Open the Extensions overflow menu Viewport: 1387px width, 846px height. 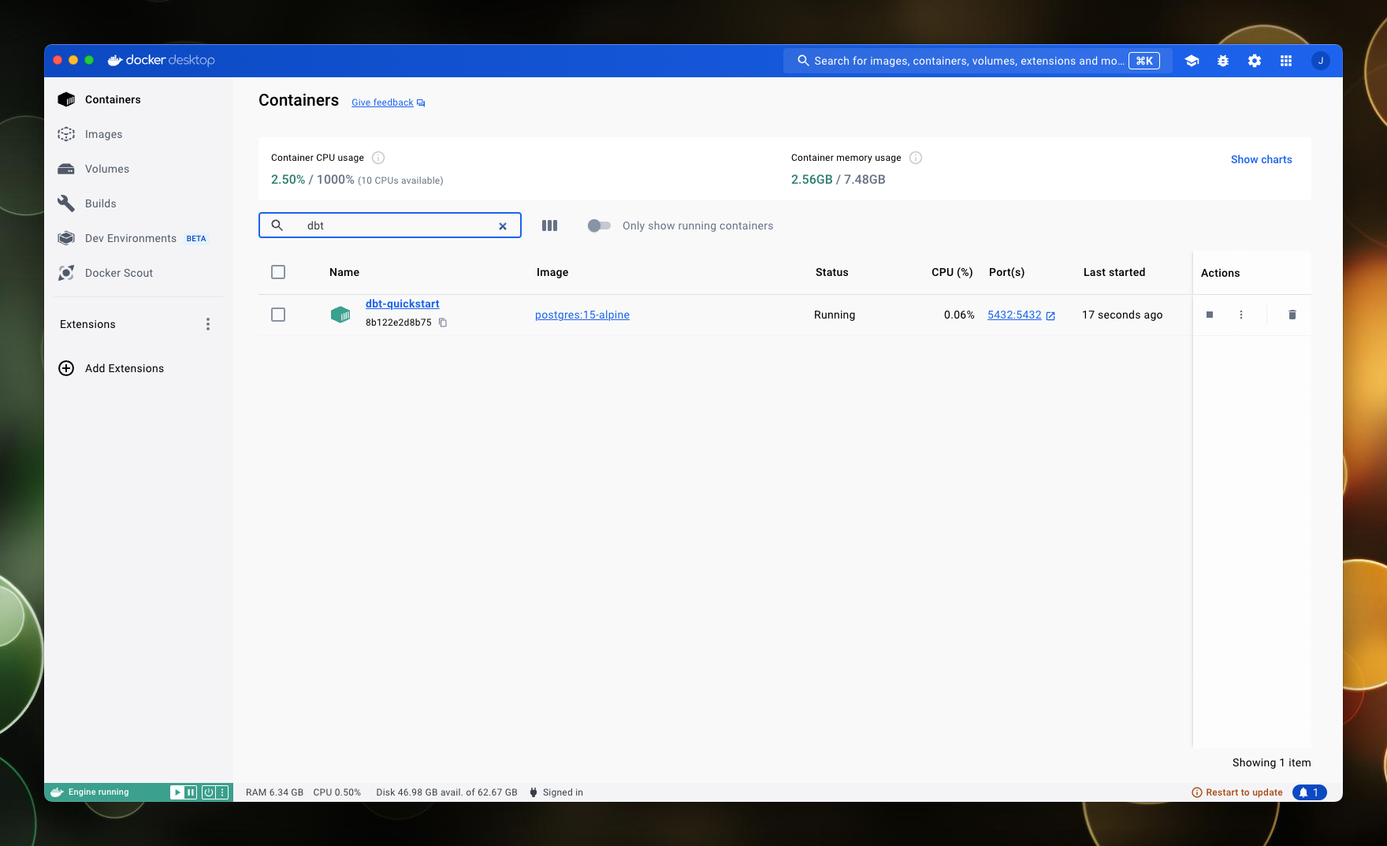point(207,324)
